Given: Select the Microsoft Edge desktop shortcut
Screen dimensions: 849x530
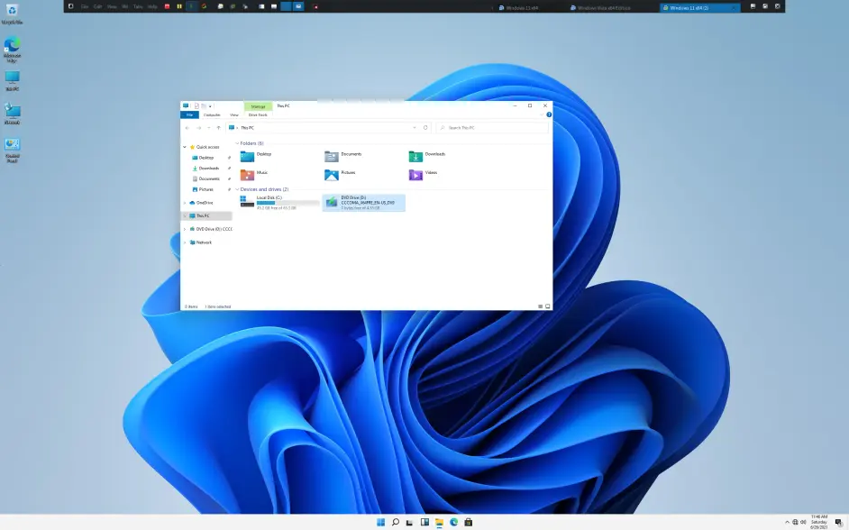Looking at the screenshot, I should coord(12,50).
